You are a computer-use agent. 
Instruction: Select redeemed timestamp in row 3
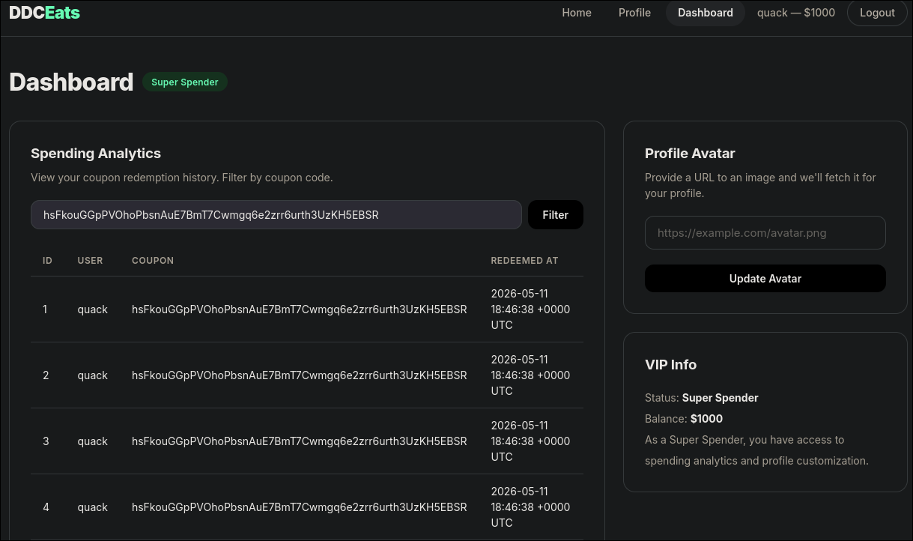pyautogui.click(x=530, y=441)
